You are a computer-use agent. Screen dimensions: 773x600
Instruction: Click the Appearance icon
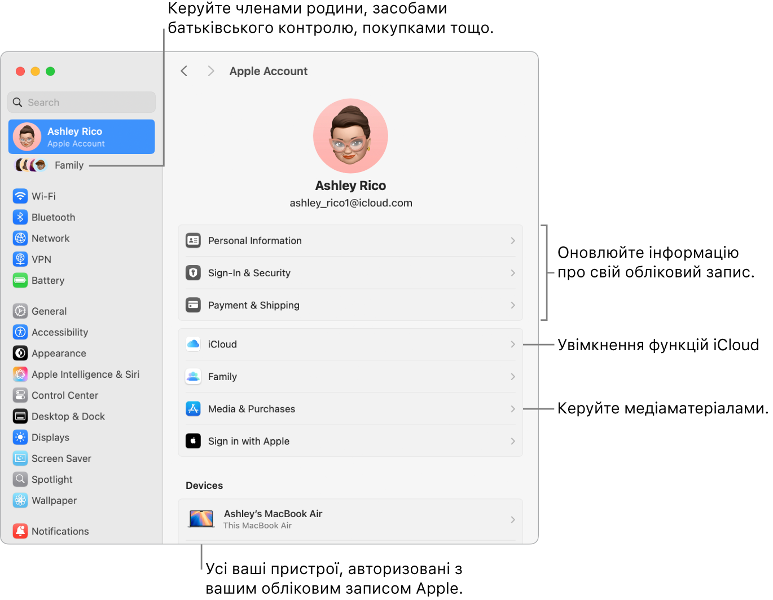tap(20, 353)
